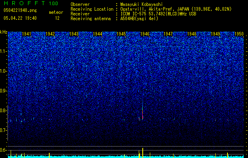Select the A504HB(yagi 4el) antenna text

pyautogui.click(x=139, y=19)
